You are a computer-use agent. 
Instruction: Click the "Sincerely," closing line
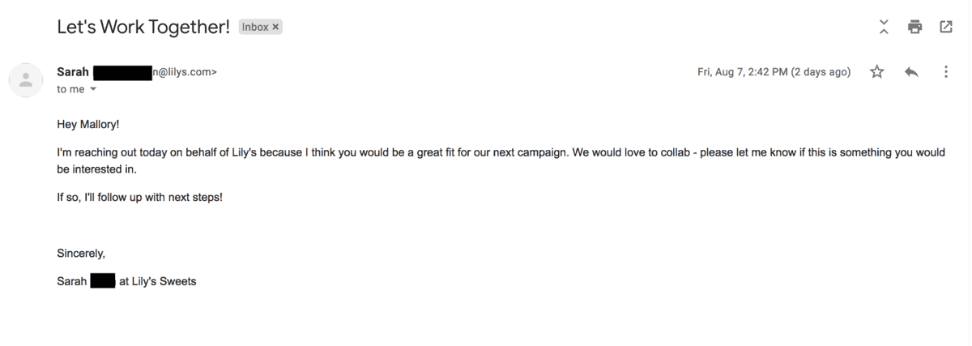[x=81, y=254]
